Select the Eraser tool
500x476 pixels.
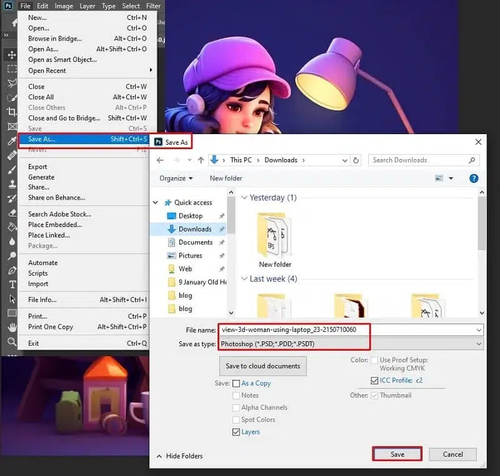(12, 213)
